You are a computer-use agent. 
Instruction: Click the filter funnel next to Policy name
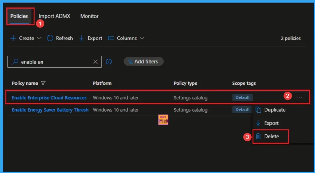(43, 83)
